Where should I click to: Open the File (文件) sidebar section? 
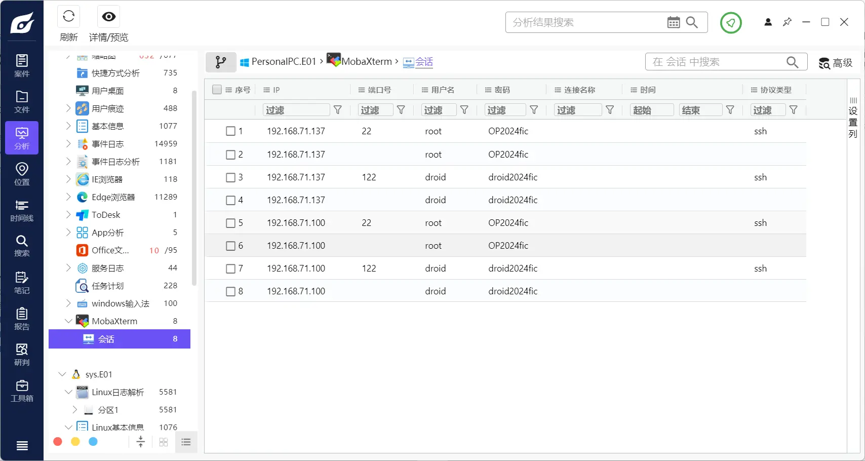pyautogui.click(x=22, y=101)
